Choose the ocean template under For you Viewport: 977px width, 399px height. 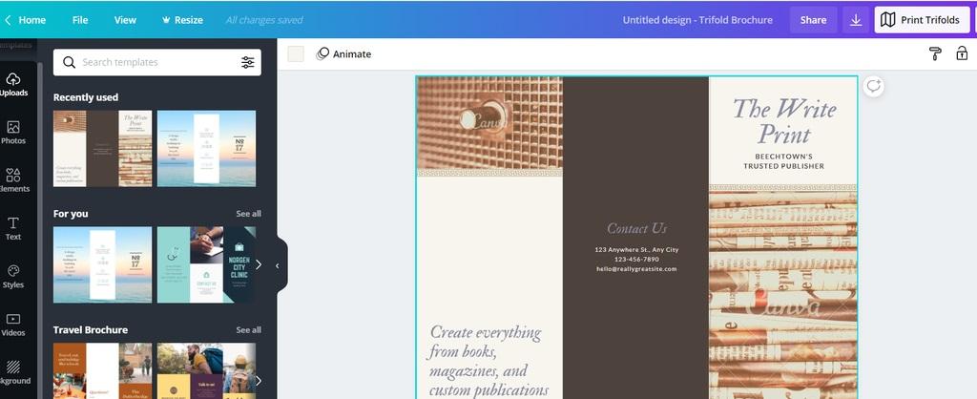point(102,264)
